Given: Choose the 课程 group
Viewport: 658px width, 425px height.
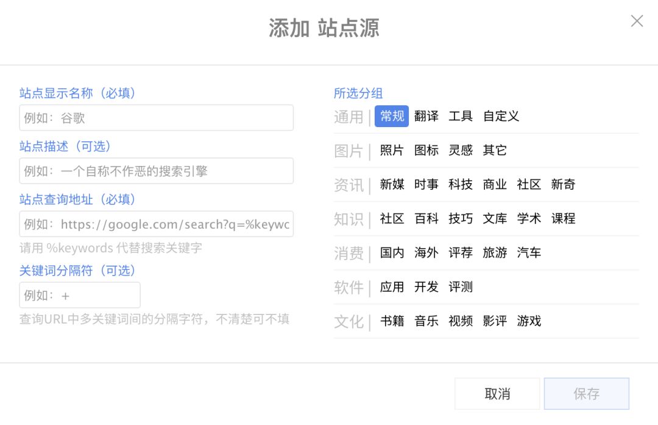Looking at the screenshot, I should (563, 218).
